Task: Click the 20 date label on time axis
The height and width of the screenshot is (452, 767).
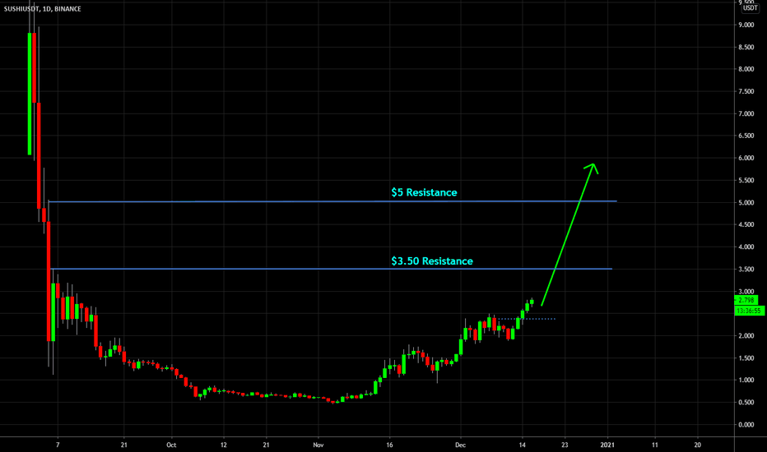Action: [x=698, y=445]
